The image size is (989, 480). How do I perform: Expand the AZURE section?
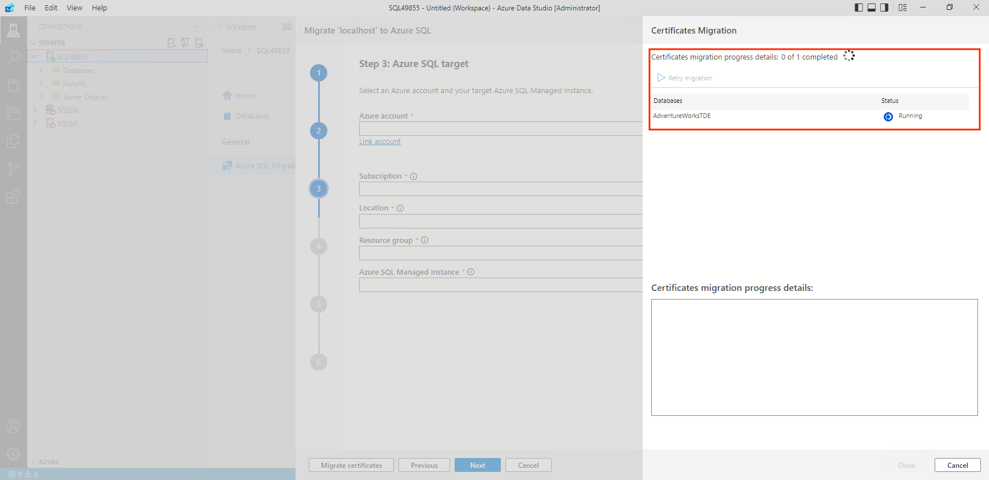tap(34, 462)
